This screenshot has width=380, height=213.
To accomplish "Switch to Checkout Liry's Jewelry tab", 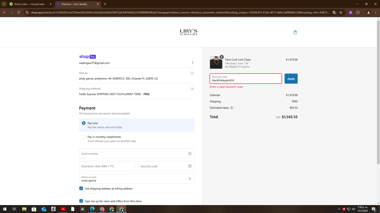I will [x=76, y=4].
